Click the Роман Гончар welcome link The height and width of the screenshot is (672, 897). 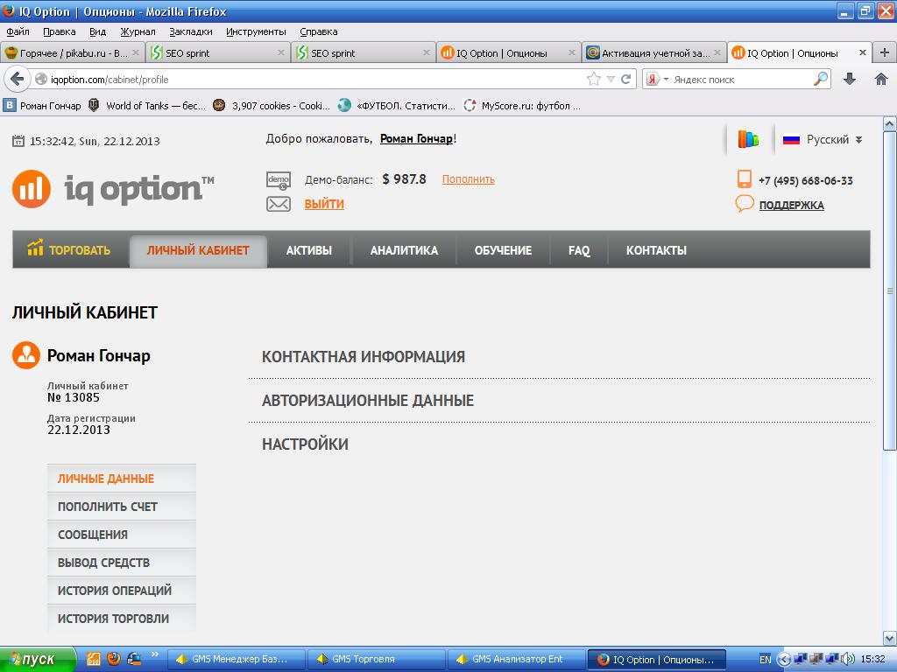tap(416, 139)
